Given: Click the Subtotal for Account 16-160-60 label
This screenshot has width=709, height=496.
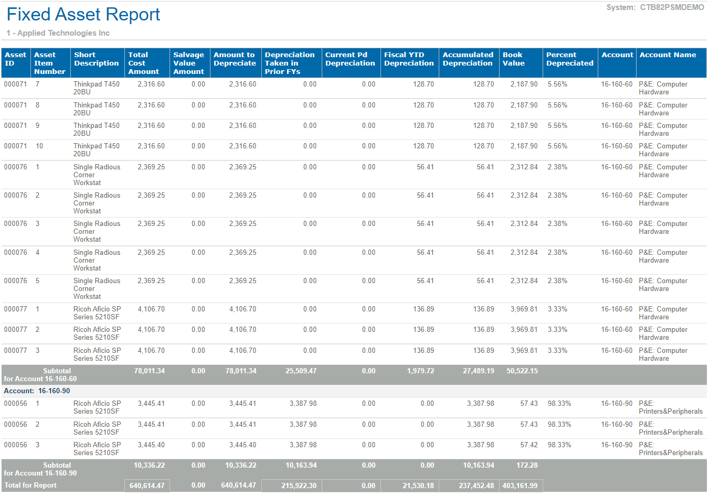Looking at the screenshot, I should click(40, 375).
